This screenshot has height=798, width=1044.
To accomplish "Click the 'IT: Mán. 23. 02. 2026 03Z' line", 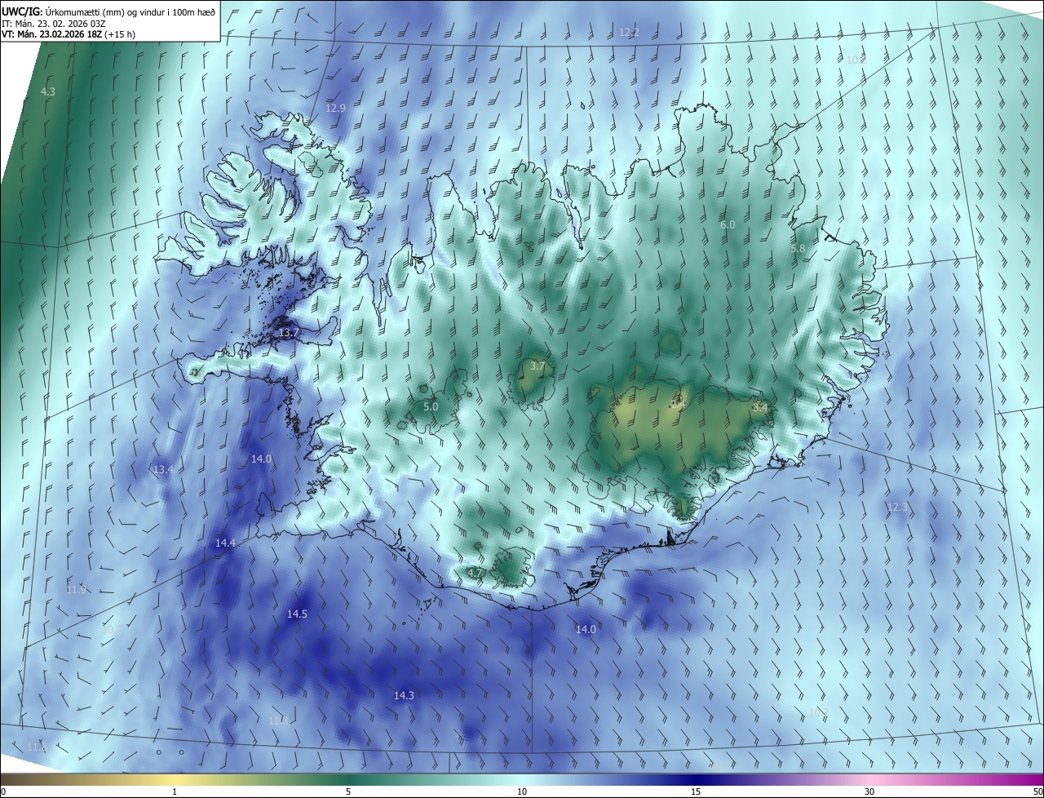I will (x=53, y=25).
